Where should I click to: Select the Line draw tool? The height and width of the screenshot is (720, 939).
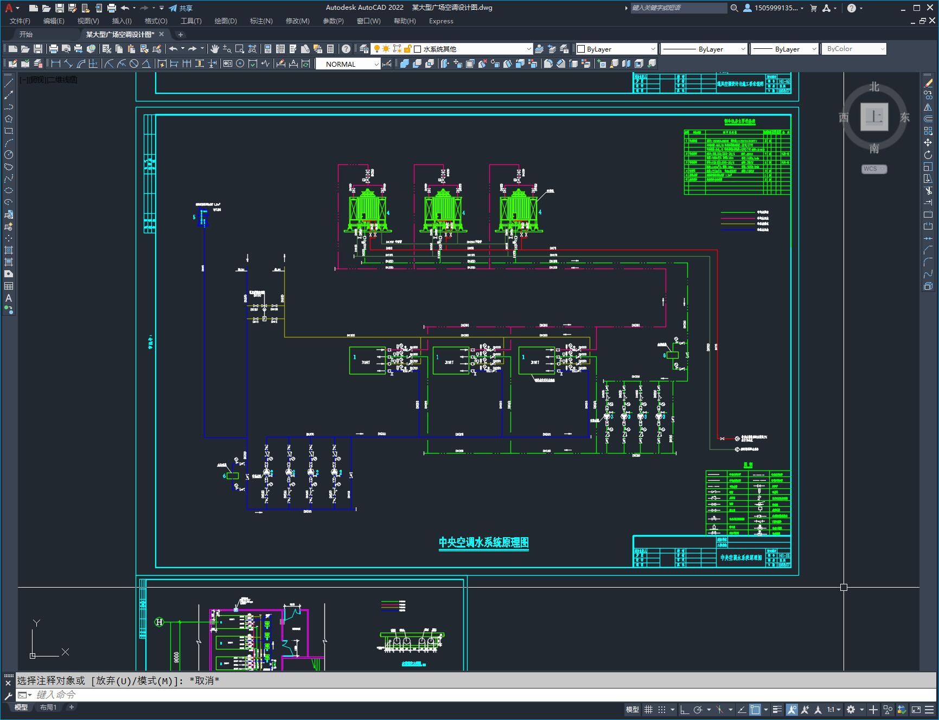click(9, 83)
